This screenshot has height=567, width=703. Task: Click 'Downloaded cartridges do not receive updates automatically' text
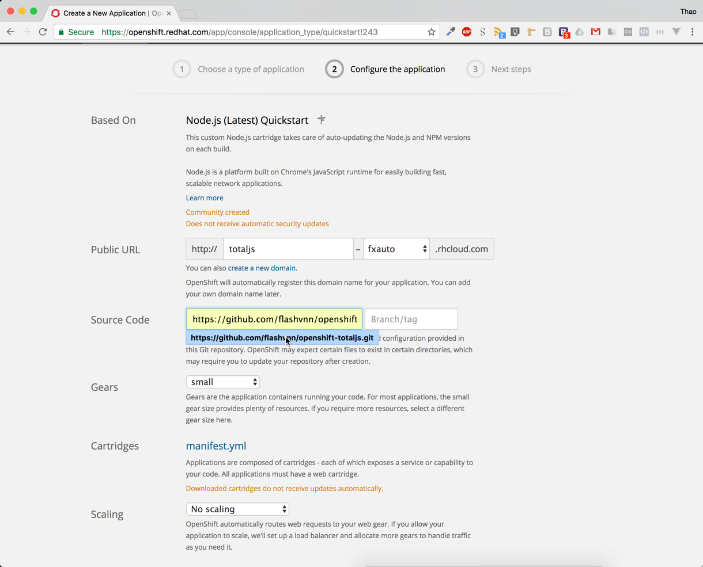pos(285,488)
